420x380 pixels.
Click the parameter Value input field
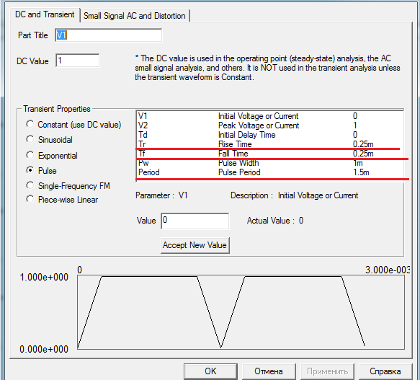click(195, 221)
